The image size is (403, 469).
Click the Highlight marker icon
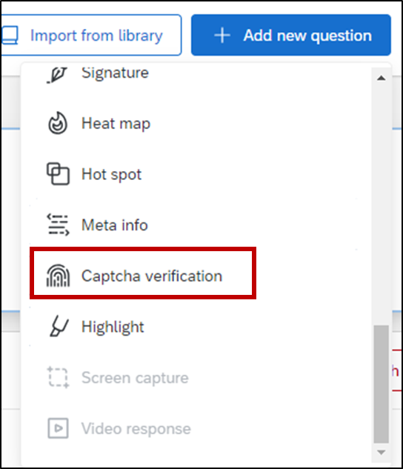[x=59, y=326]
